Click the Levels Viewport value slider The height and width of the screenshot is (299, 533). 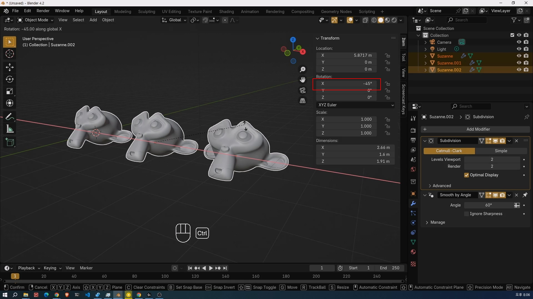click(x=492, y=159)
